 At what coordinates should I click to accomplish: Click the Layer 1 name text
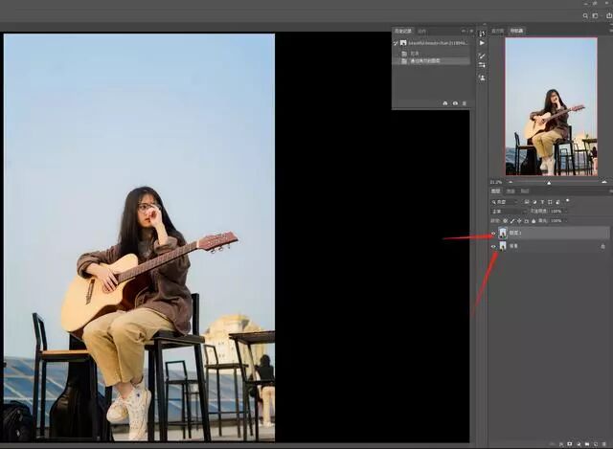pos(515,233)
